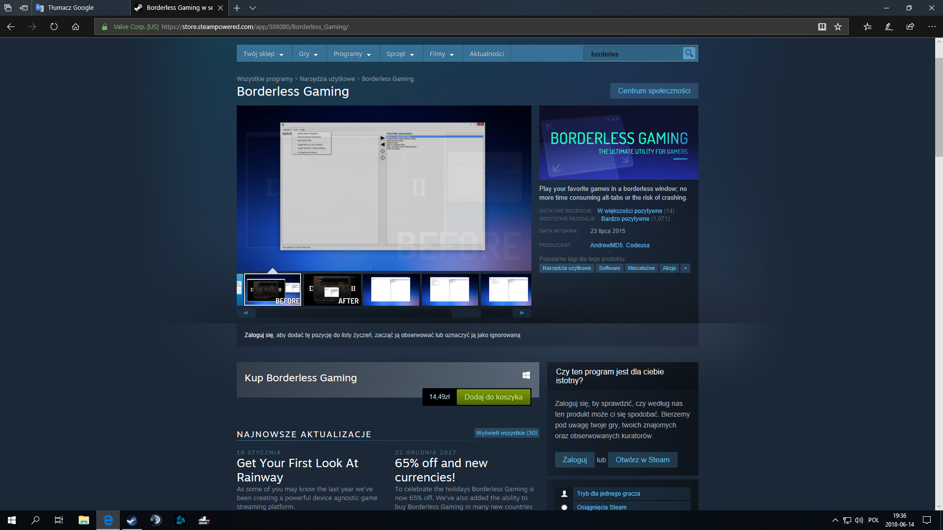Switch to the Tłumacz Google tab
The width and height of the screenshot is (943, 530).
(71, 8)
